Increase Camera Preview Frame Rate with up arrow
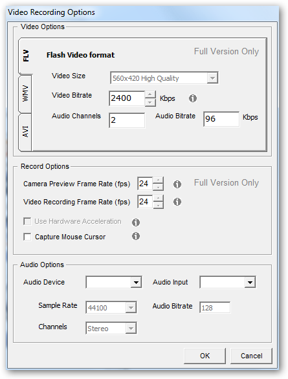This screenshot has width=288, height=379. pyautogui.click(x=158, y=180)
